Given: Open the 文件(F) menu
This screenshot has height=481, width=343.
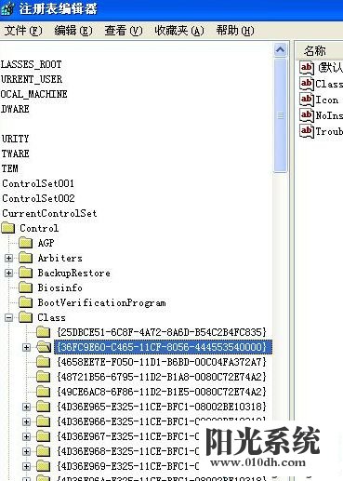Looking at the screenshot, I should pos(23,31).
